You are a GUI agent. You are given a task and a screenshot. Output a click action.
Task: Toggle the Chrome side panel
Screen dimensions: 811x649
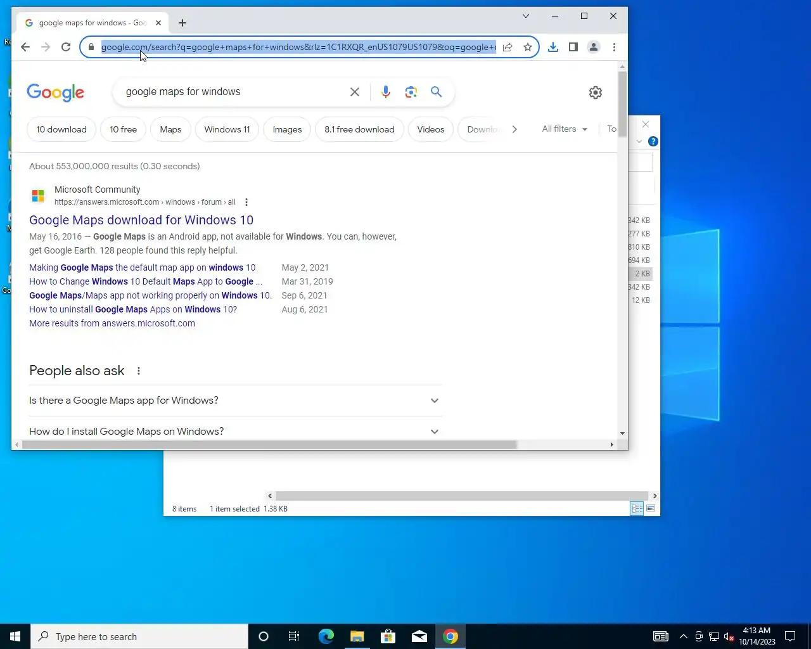573,47
